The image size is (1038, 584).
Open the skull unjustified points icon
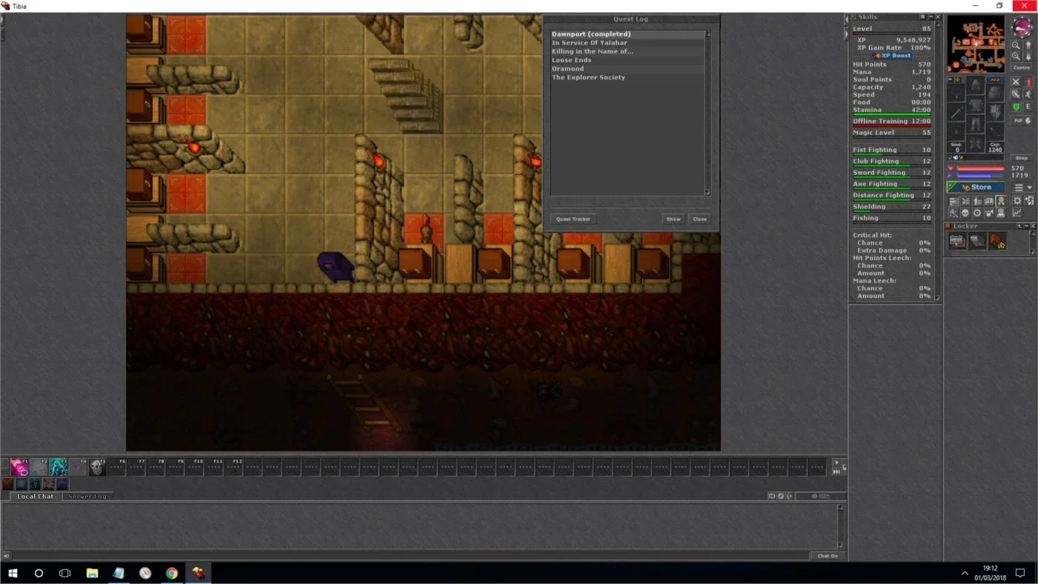[x=965, y=213]
